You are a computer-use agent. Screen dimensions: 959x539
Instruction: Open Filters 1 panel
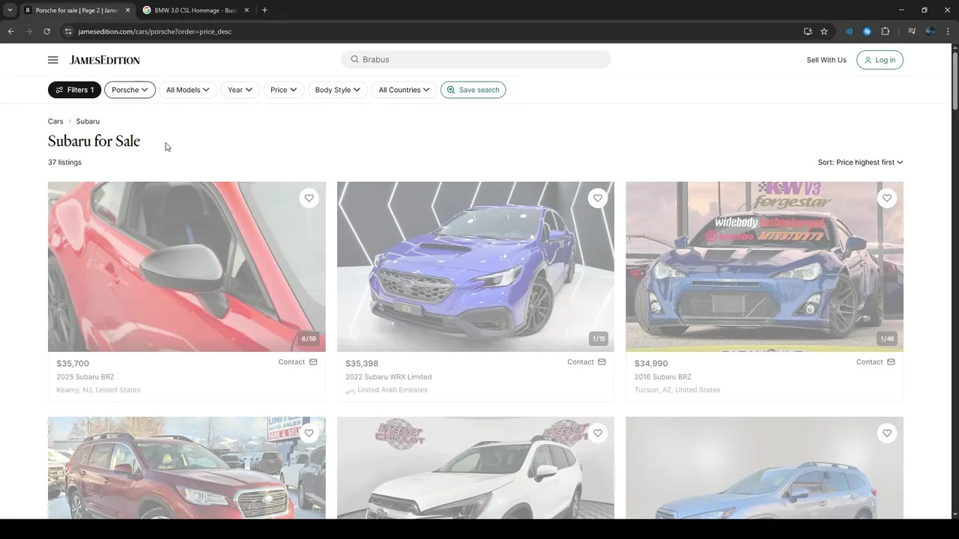(74, 90)
